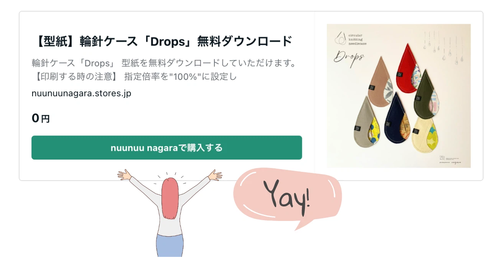Click the navy blue drop-shaped case

(x=397, y=127)
